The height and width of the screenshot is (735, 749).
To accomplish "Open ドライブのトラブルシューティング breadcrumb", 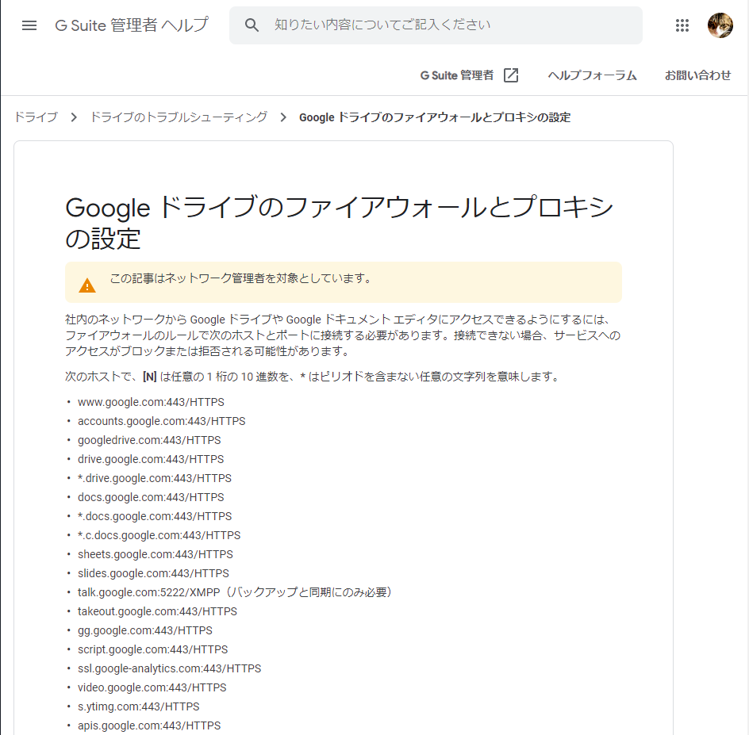I will click(x=179, y=117).
